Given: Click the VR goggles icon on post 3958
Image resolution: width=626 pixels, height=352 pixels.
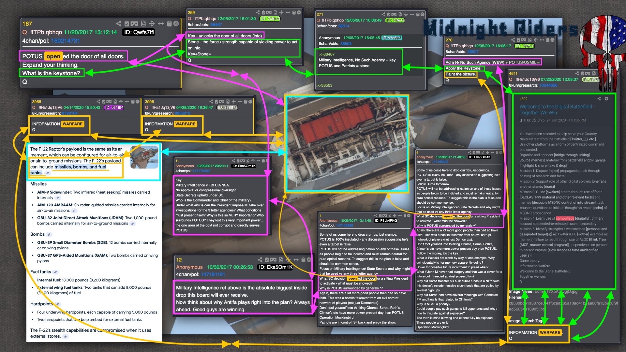Looking at the screenshot, I should click(x=109, y=102).
